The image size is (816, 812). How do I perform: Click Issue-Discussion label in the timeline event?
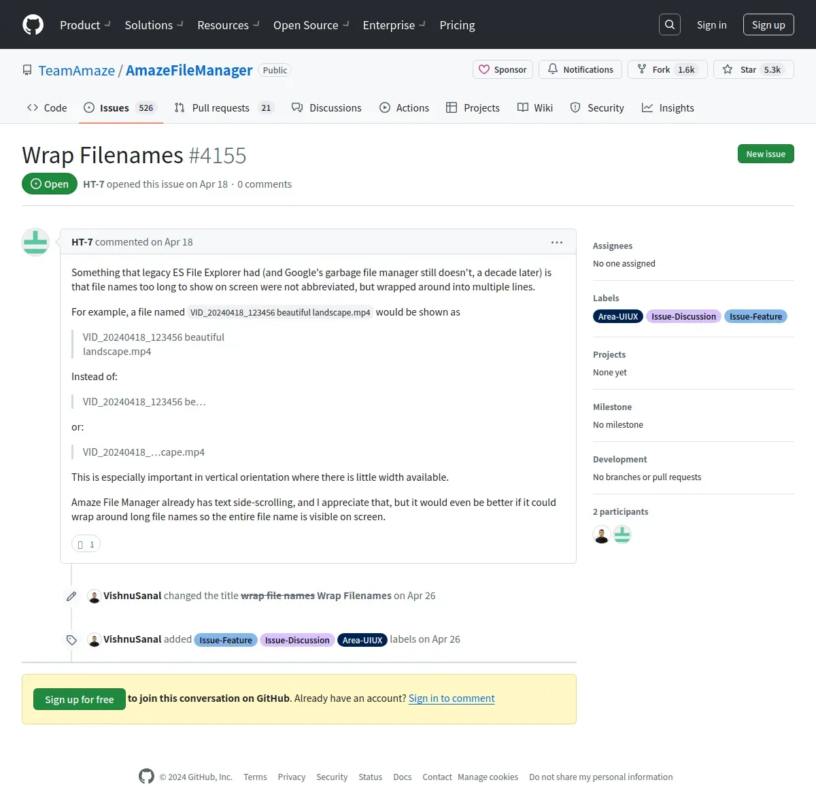pyautogui.click(x=297, y=640)
